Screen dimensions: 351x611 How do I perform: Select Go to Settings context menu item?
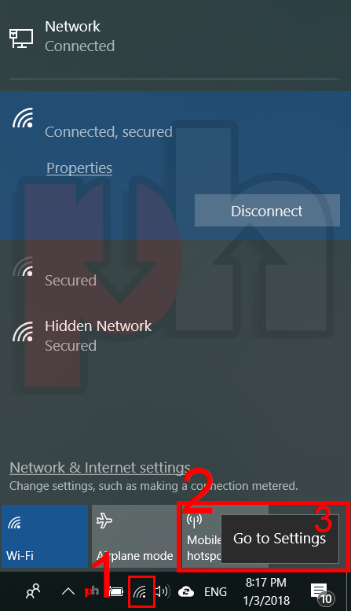pos(280,539)
